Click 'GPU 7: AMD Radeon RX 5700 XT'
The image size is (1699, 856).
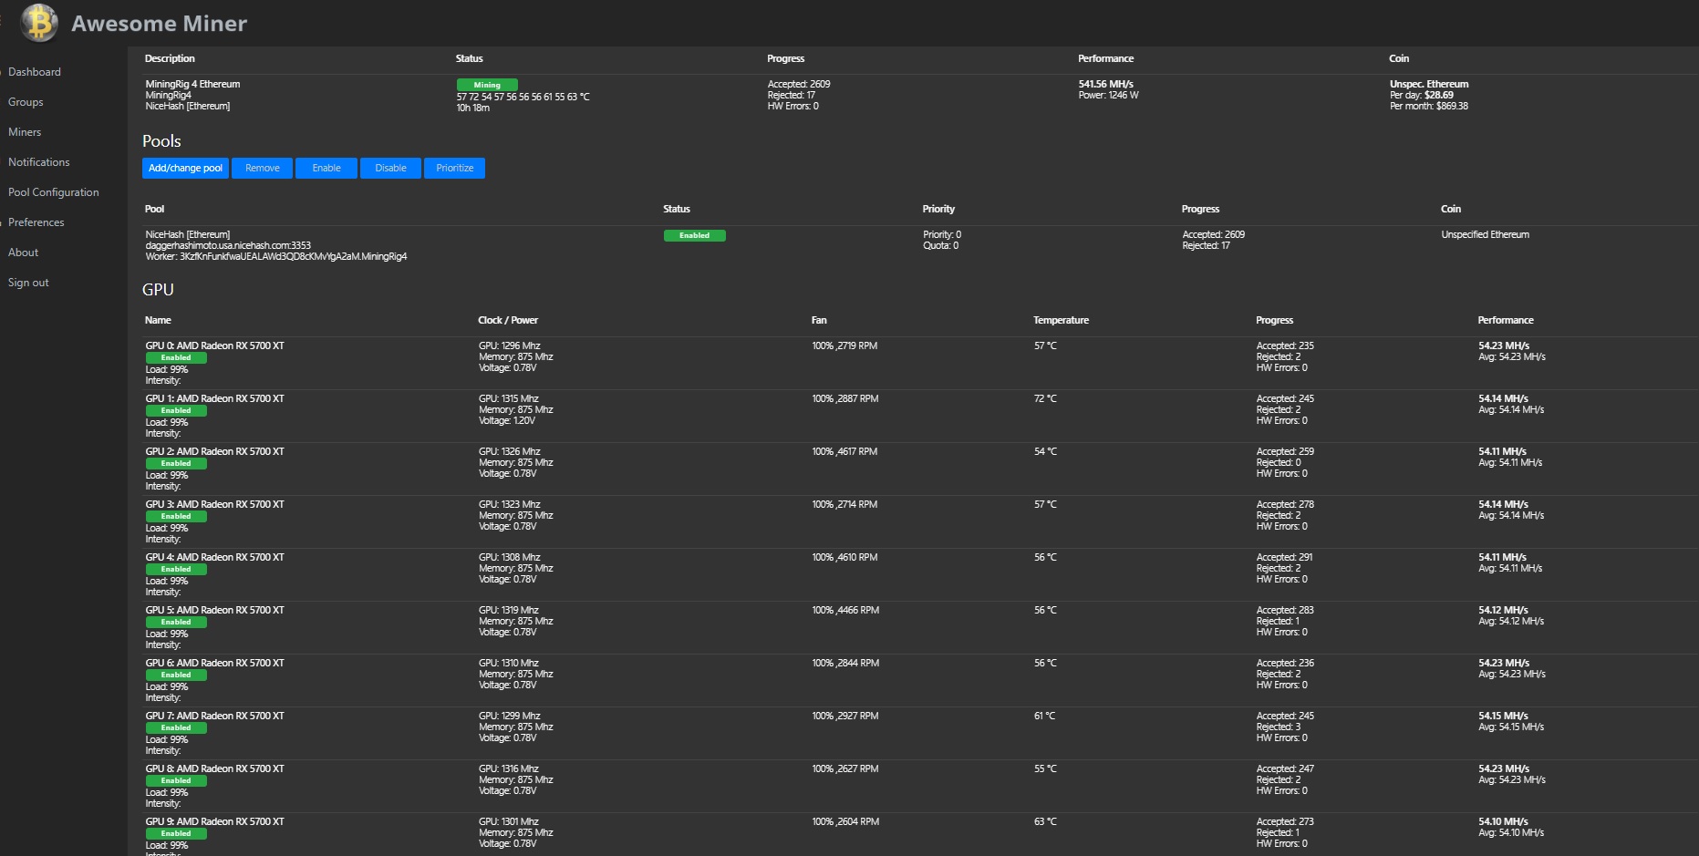[215, 716]
